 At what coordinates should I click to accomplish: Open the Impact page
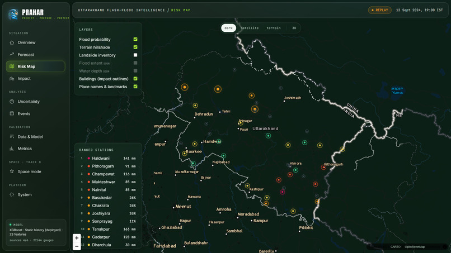click(35, 78)
